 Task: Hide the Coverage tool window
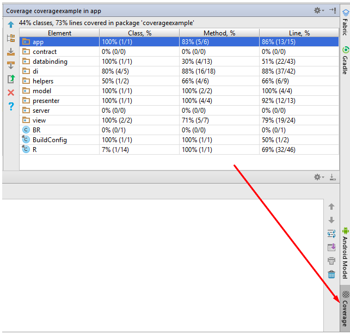tap(333, 10)
